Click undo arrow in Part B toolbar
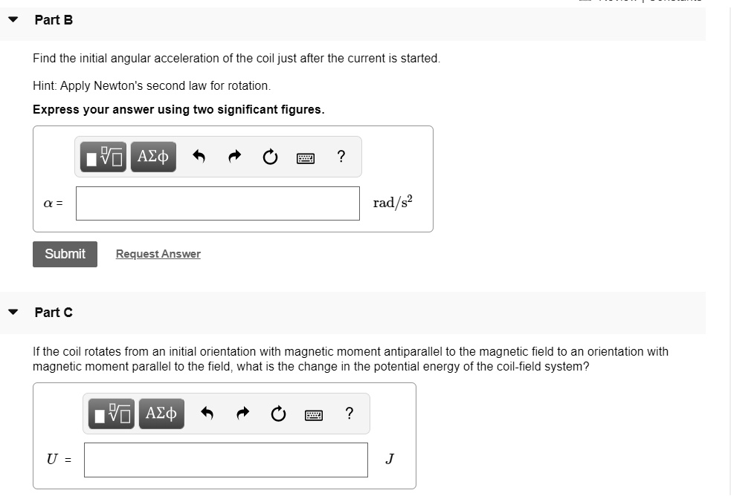The image size is (731, 496). pyautogui.click(x=199, y=157)
